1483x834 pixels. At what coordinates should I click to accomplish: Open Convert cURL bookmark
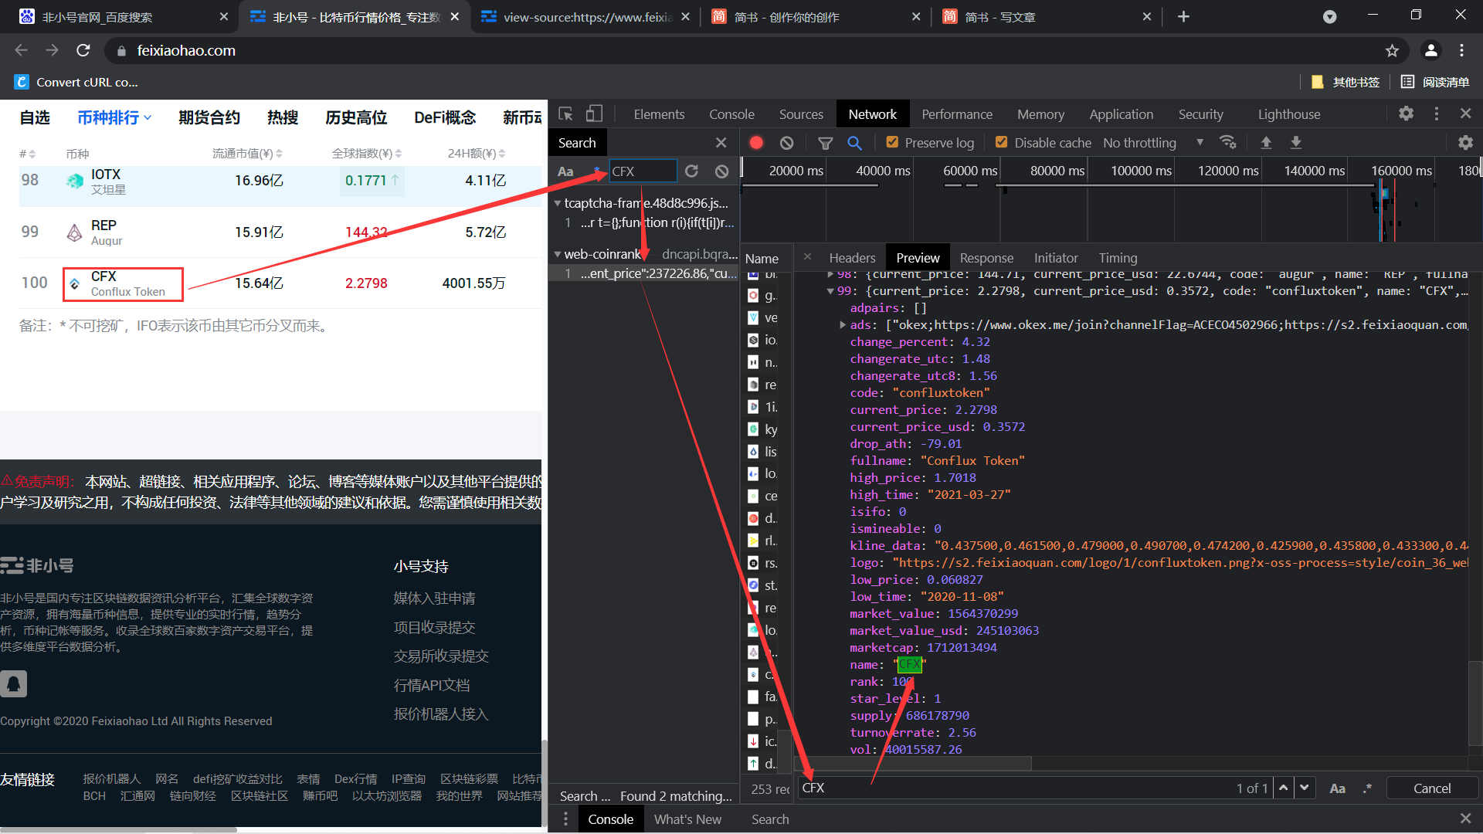pos(77,82)
